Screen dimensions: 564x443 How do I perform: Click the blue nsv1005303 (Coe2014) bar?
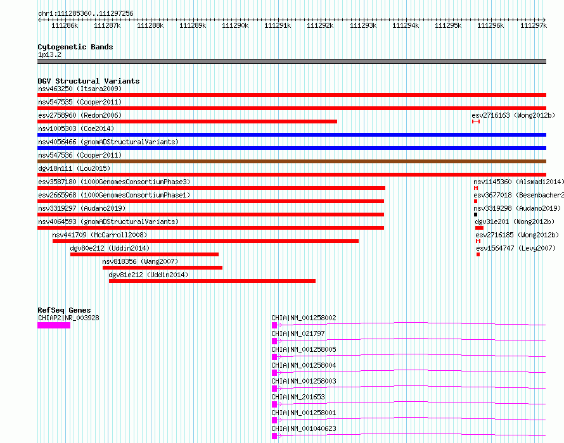pos(292,135)
